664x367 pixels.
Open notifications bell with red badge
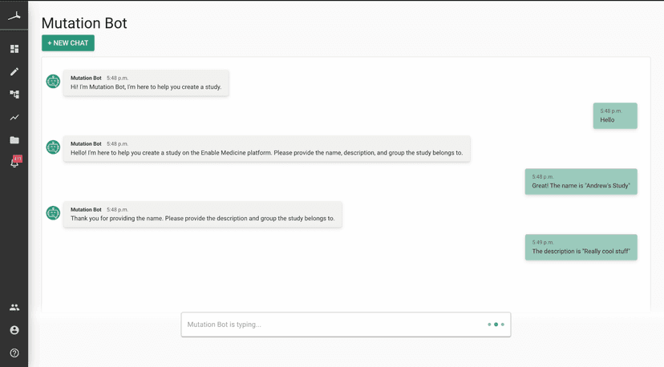(15, 162)
